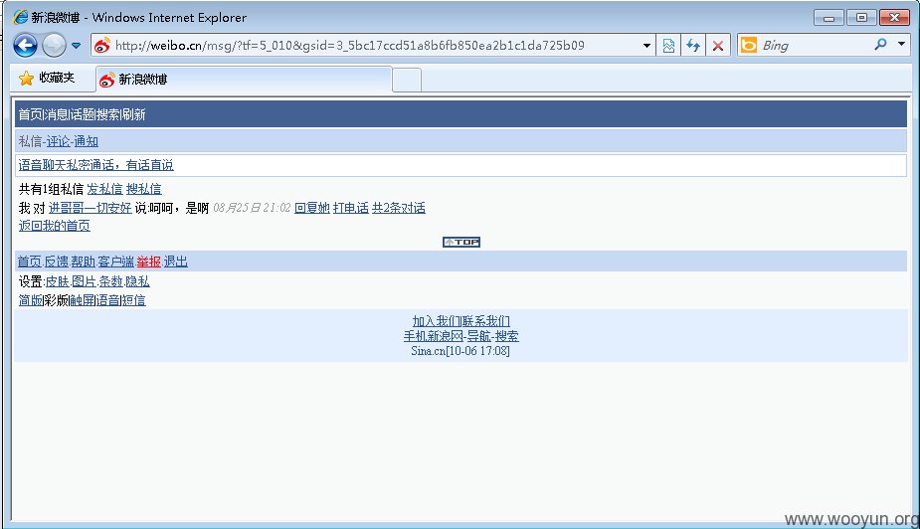Open the 手机新浪网 link
This screenshot has height=529, width=920.
(433, 336)
